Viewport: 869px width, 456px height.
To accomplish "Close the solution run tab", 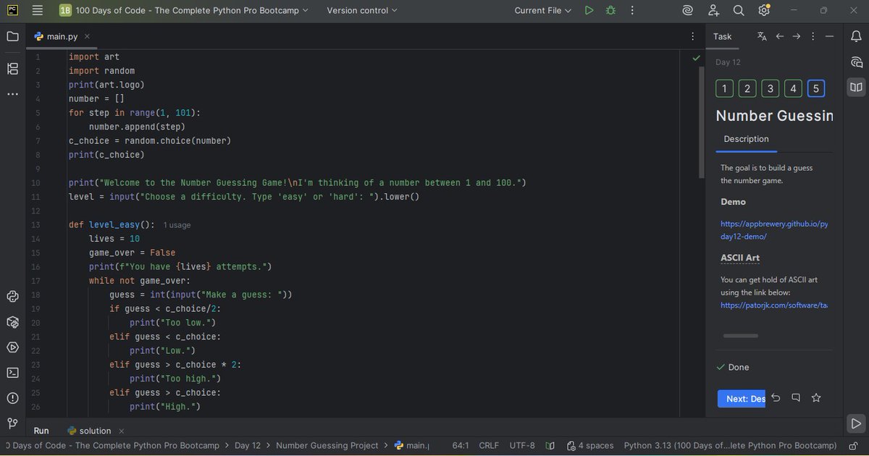I will point(122,431).
